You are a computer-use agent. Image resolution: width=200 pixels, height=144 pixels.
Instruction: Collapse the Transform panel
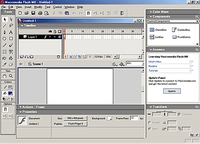(x=151, y=107)
